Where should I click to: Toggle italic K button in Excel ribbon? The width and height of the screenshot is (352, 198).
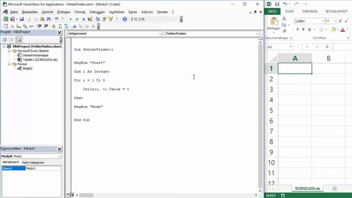[x=303, y=29]
